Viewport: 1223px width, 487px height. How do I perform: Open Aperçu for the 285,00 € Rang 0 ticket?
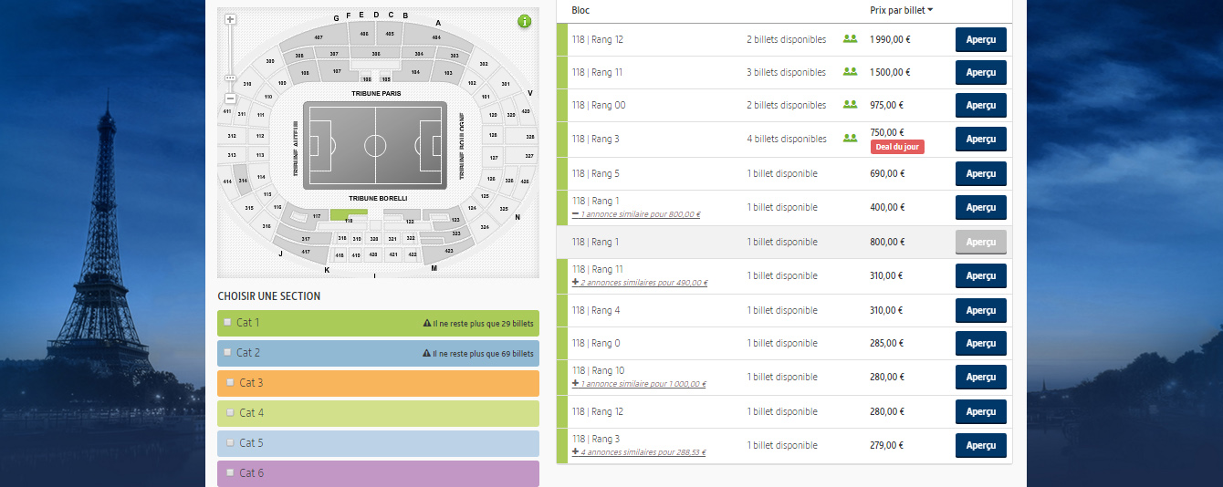(x=980, y=343)
